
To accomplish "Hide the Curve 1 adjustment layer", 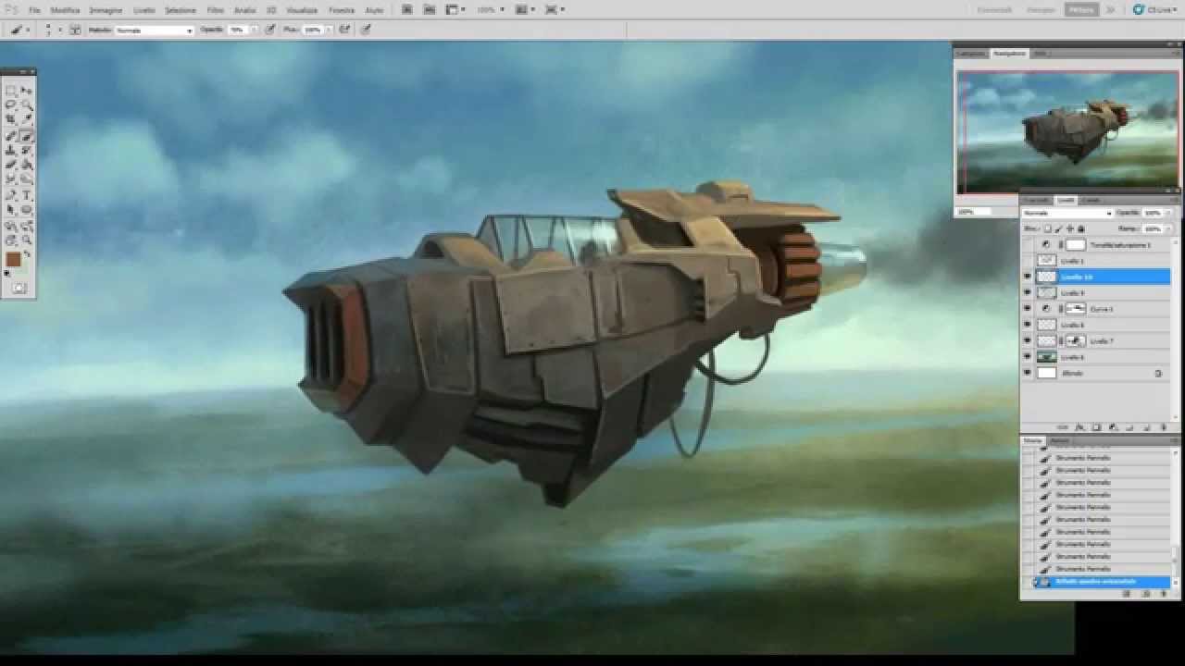I will click(x=1027, y=308).
